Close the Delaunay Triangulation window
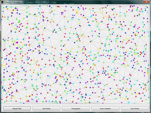 [x=146, y=1]
